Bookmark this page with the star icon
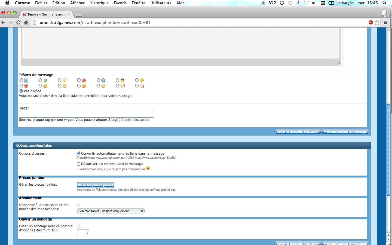The image size is (392, 245). [377, 23]
